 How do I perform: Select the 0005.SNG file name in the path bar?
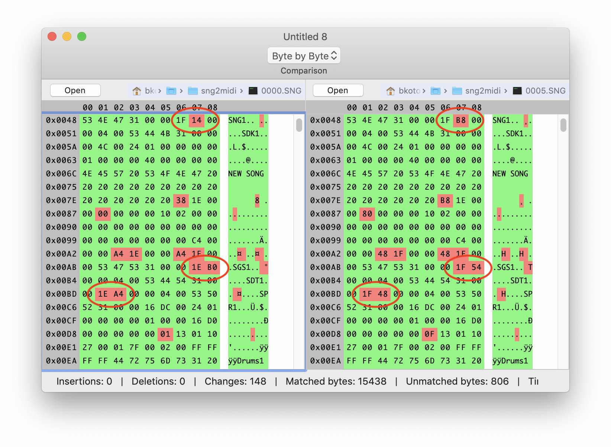[546, 91]
